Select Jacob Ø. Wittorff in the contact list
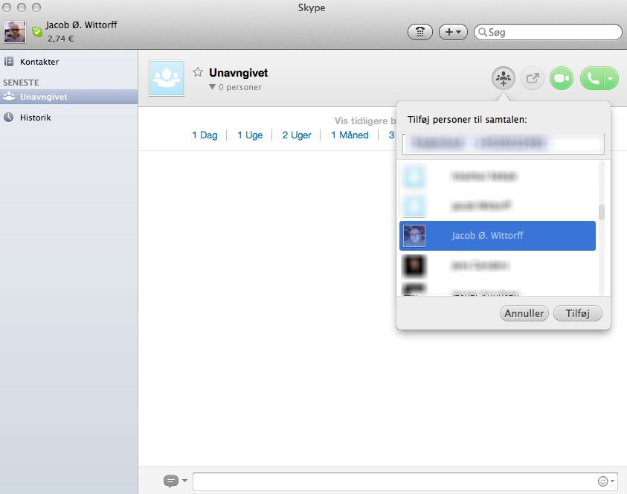 [498, 236]
